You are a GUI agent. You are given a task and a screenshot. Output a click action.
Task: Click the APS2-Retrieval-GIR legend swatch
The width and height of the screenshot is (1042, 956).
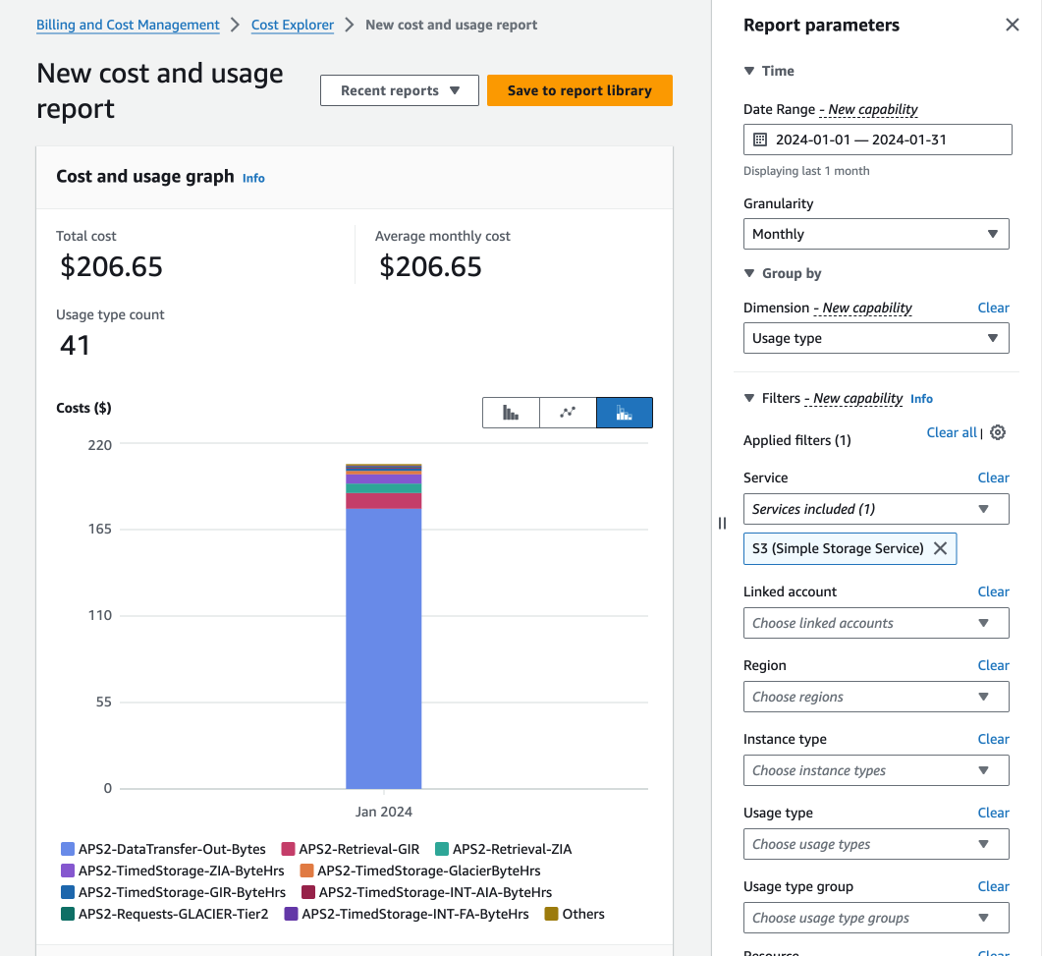288,849
